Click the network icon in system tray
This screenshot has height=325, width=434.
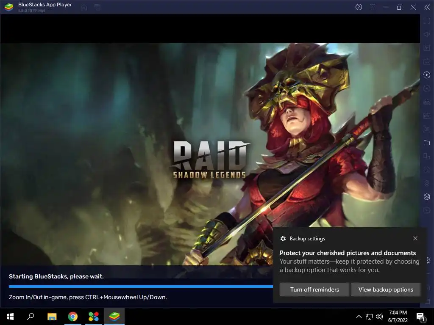[369, 317]
